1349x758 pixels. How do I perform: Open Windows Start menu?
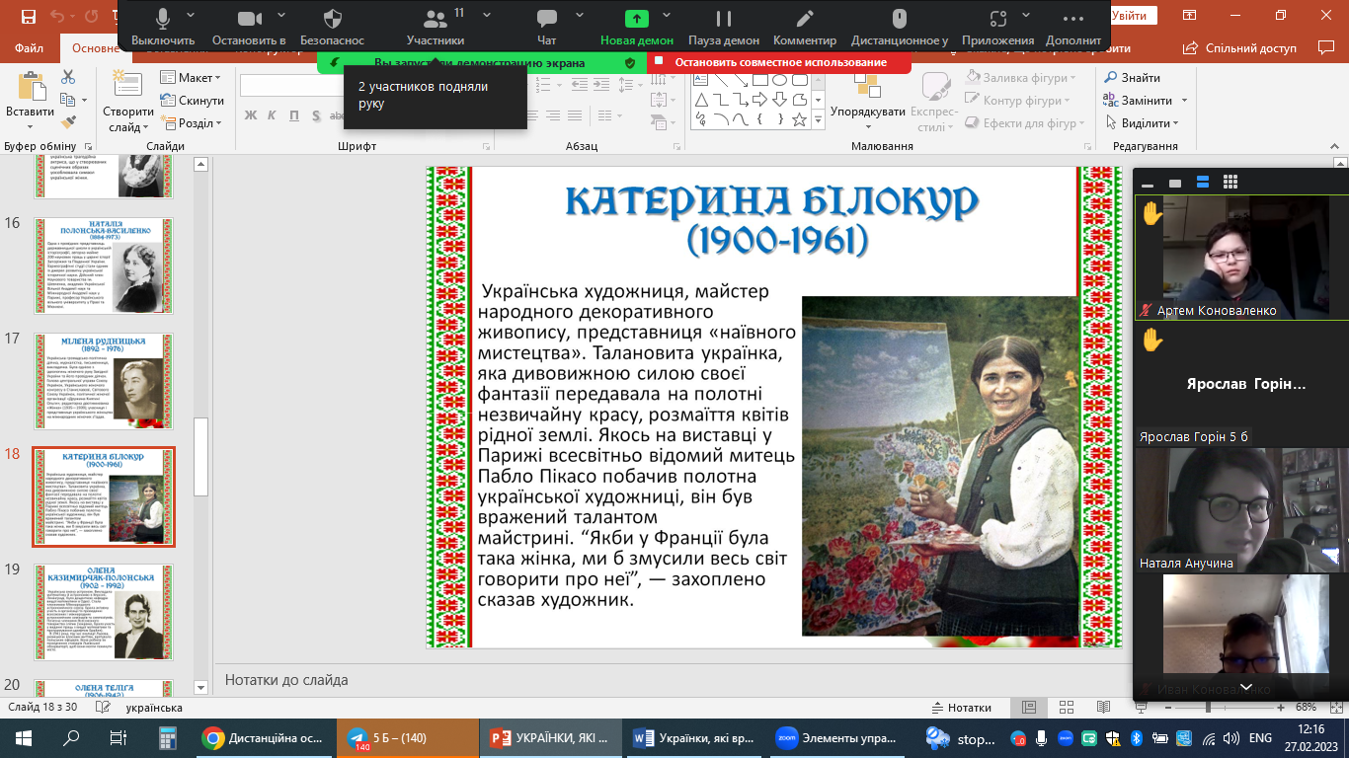pyautogui.click(x=24, y=737)
